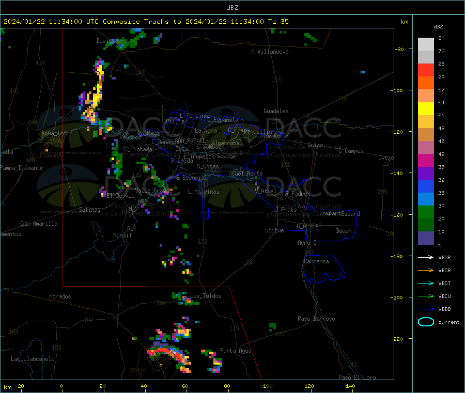This screenshot has height=393, width=465.
Task: Click the Pampa_Diamante place label
Action: (21, 168)
